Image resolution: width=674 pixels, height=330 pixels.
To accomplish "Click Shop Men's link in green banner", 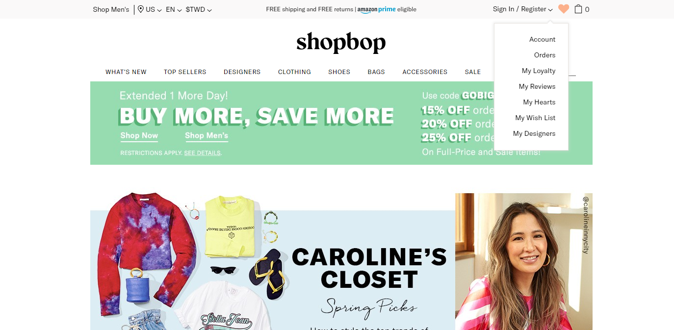I will (207, 136).
